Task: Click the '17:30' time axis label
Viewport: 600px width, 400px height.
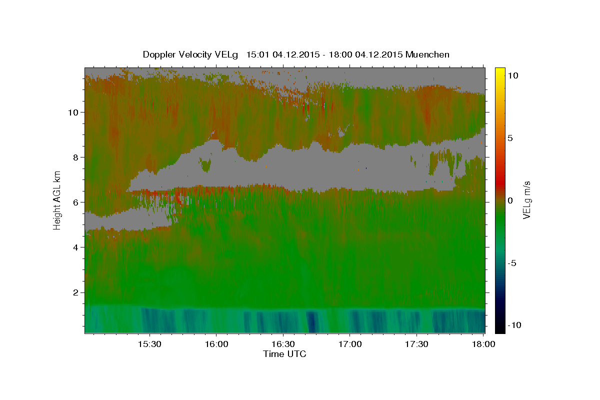Action: [x=416, y=344]
